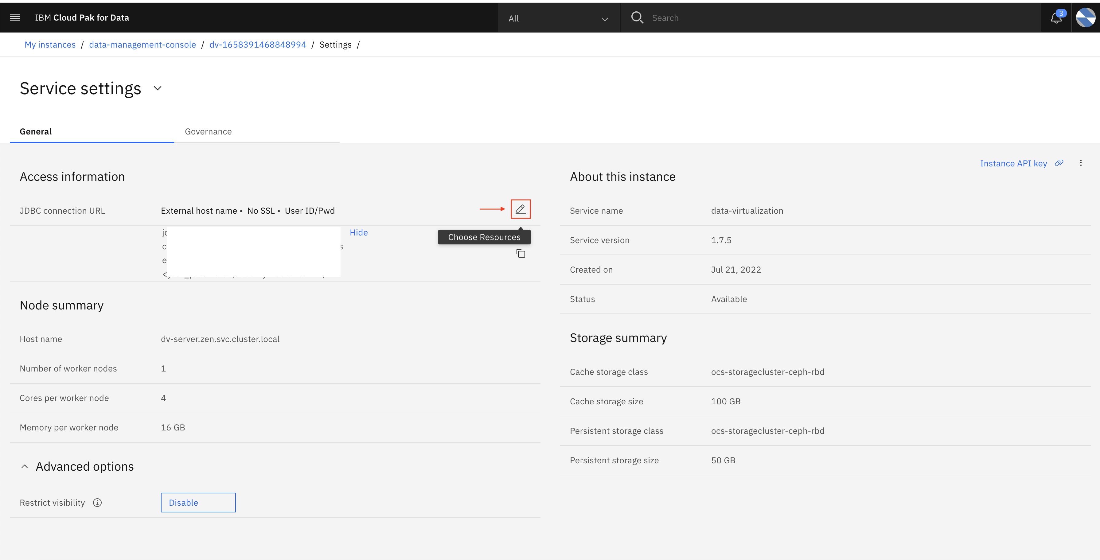Disable restrict visibility
Screen dimensions: 1100x560
point(198,502)
